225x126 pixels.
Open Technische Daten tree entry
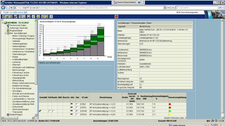(x=18, y=25)
